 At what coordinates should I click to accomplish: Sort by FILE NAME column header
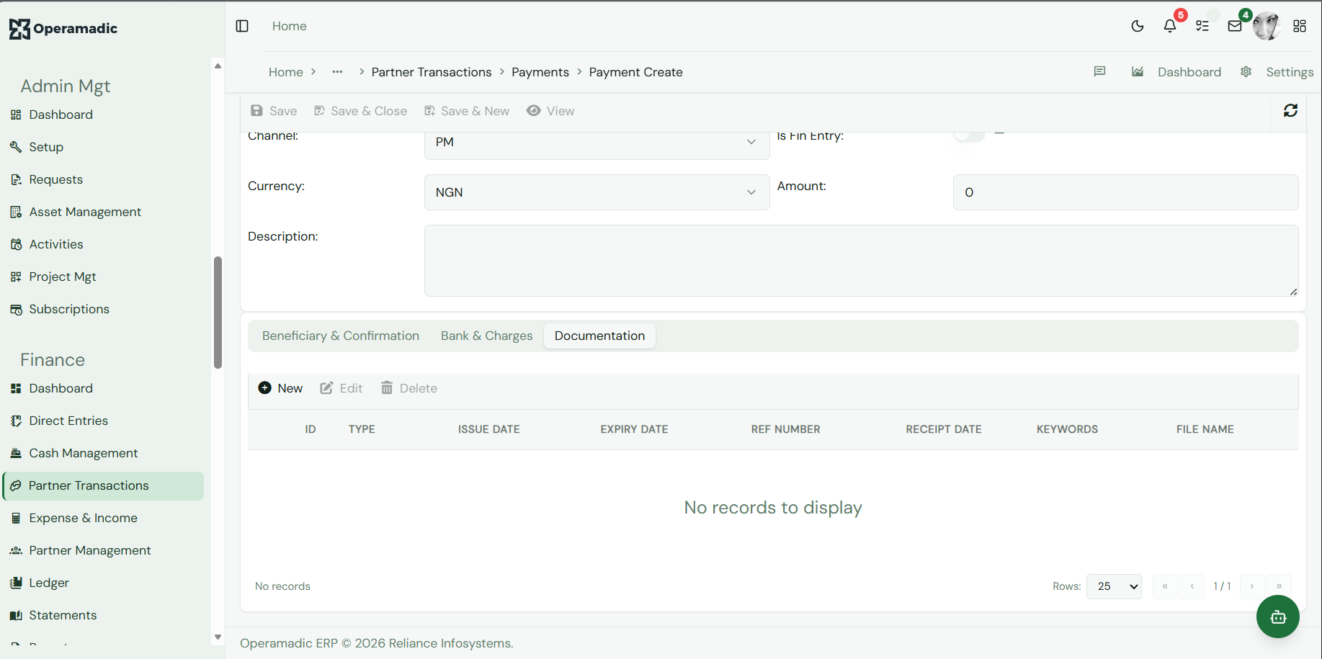(1205, 429)
